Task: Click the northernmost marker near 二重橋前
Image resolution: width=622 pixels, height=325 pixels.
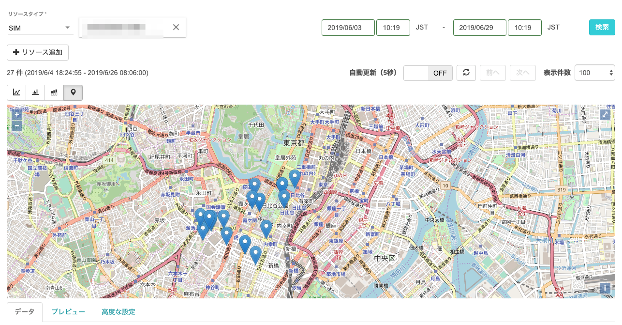Action: [295, 179]
